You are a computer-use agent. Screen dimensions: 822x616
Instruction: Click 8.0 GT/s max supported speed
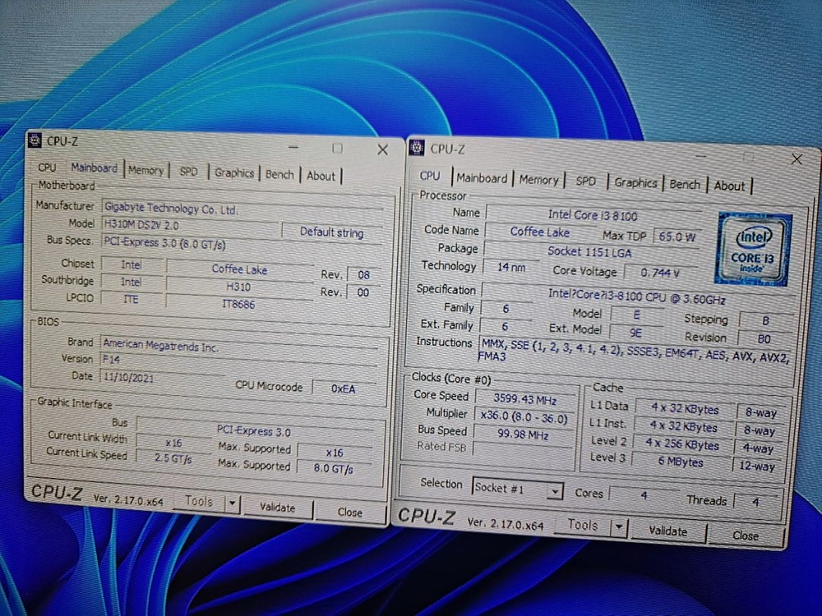(x=334, y=469)
